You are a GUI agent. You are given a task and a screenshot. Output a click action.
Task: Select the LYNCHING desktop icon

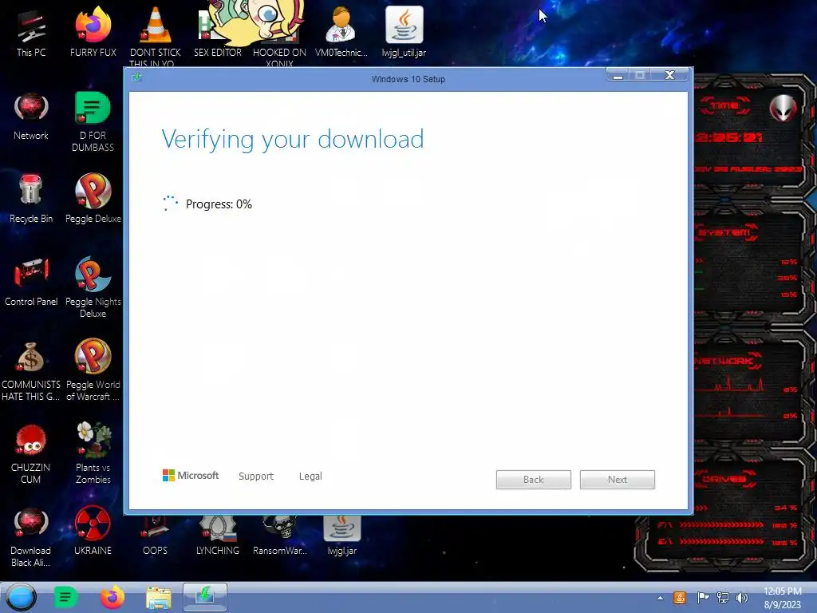(217, 536)
